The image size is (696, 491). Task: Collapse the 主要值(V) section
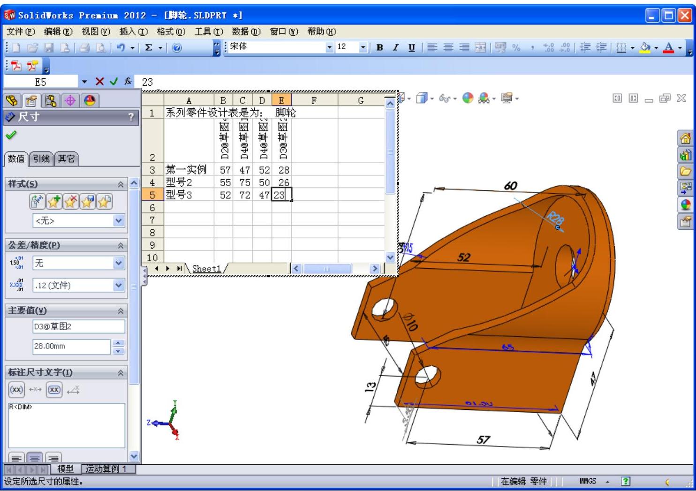(121, 311)
